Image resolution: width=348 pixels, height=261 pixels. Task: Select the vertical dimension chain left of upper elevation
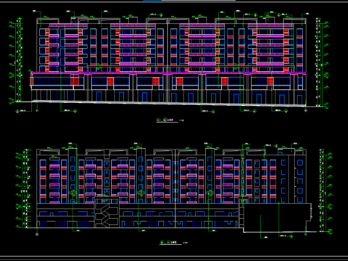[19, 60]
